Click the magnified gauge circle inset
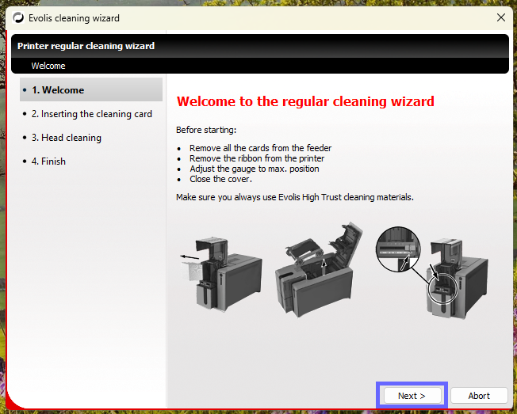This screenshot has width=517, height=414. point(398,249)
